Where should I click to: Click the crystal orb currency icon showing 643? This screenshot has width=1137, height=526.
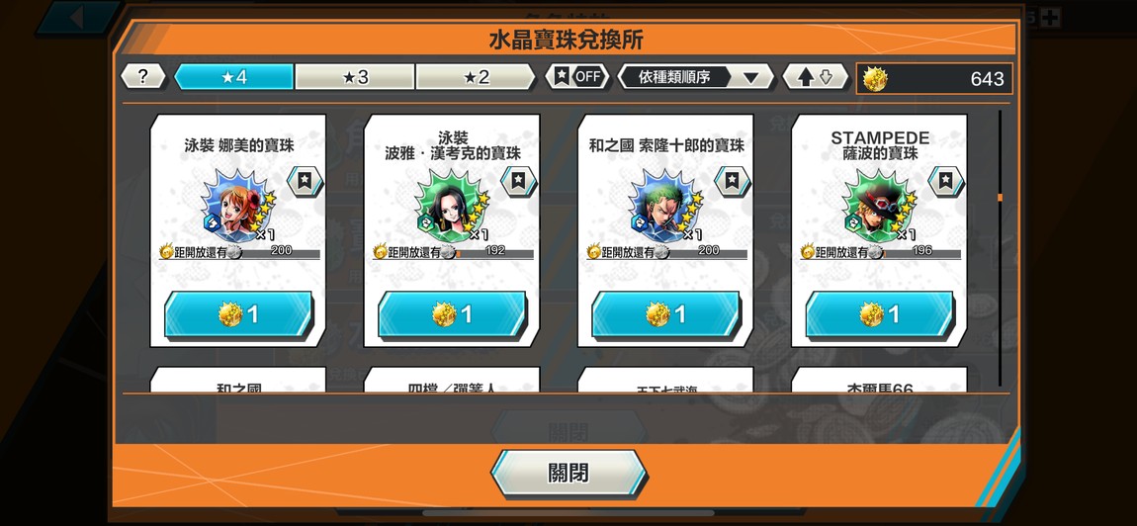tap(875, 79)
